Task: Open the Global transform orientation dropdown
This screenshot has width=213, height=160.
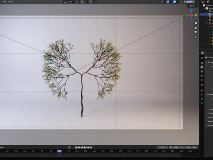Action: (69, 2)
